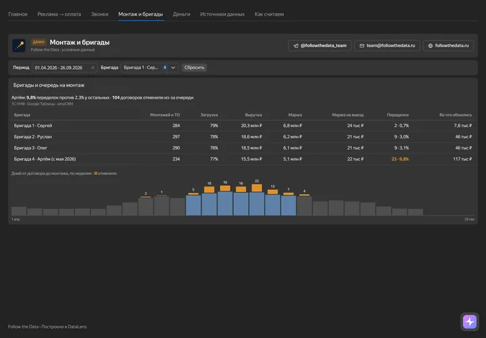
Task: Click the chart bar labeled 7
Action: pyautogui.click(x=288, y=204)
